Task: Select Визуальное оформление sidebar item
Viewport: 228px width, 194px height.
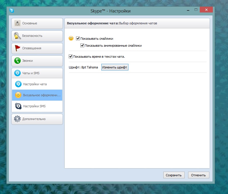Action: 37,95
